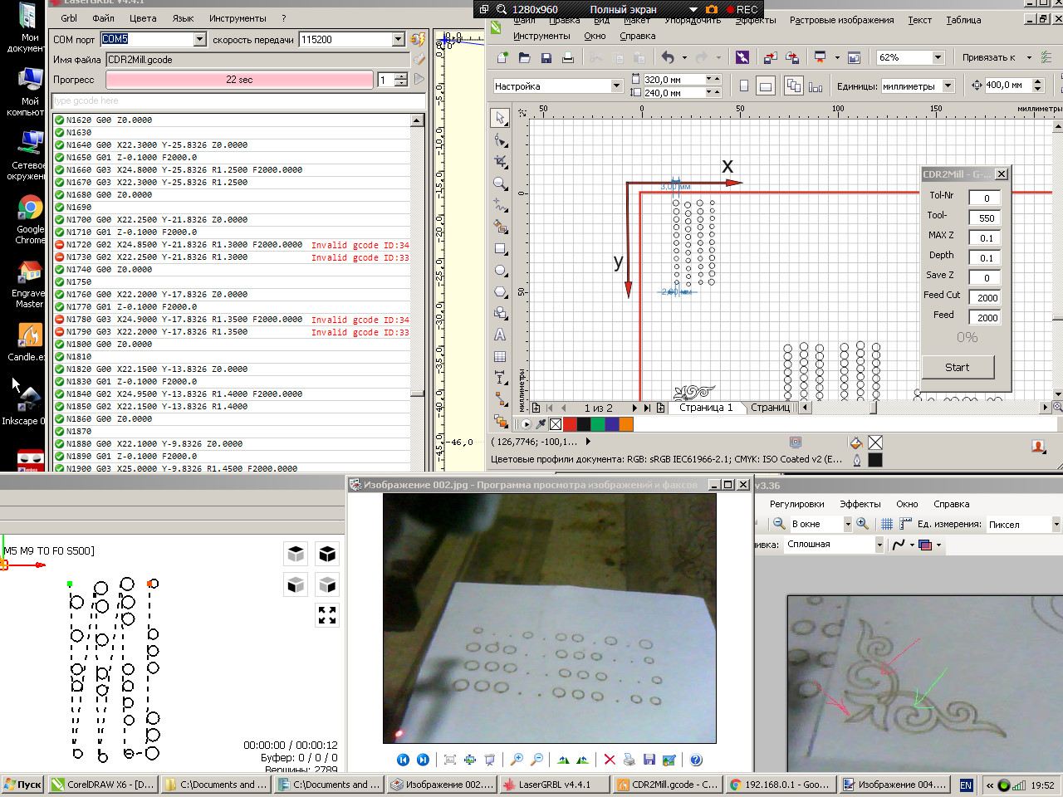This screenshot has width=1063, height=797.
Task: Open the Пиксел measurement units dropdown
Action: tap(1056, 524)
